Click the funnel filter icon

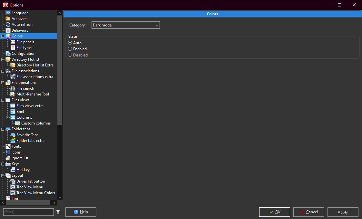point(58,212)
